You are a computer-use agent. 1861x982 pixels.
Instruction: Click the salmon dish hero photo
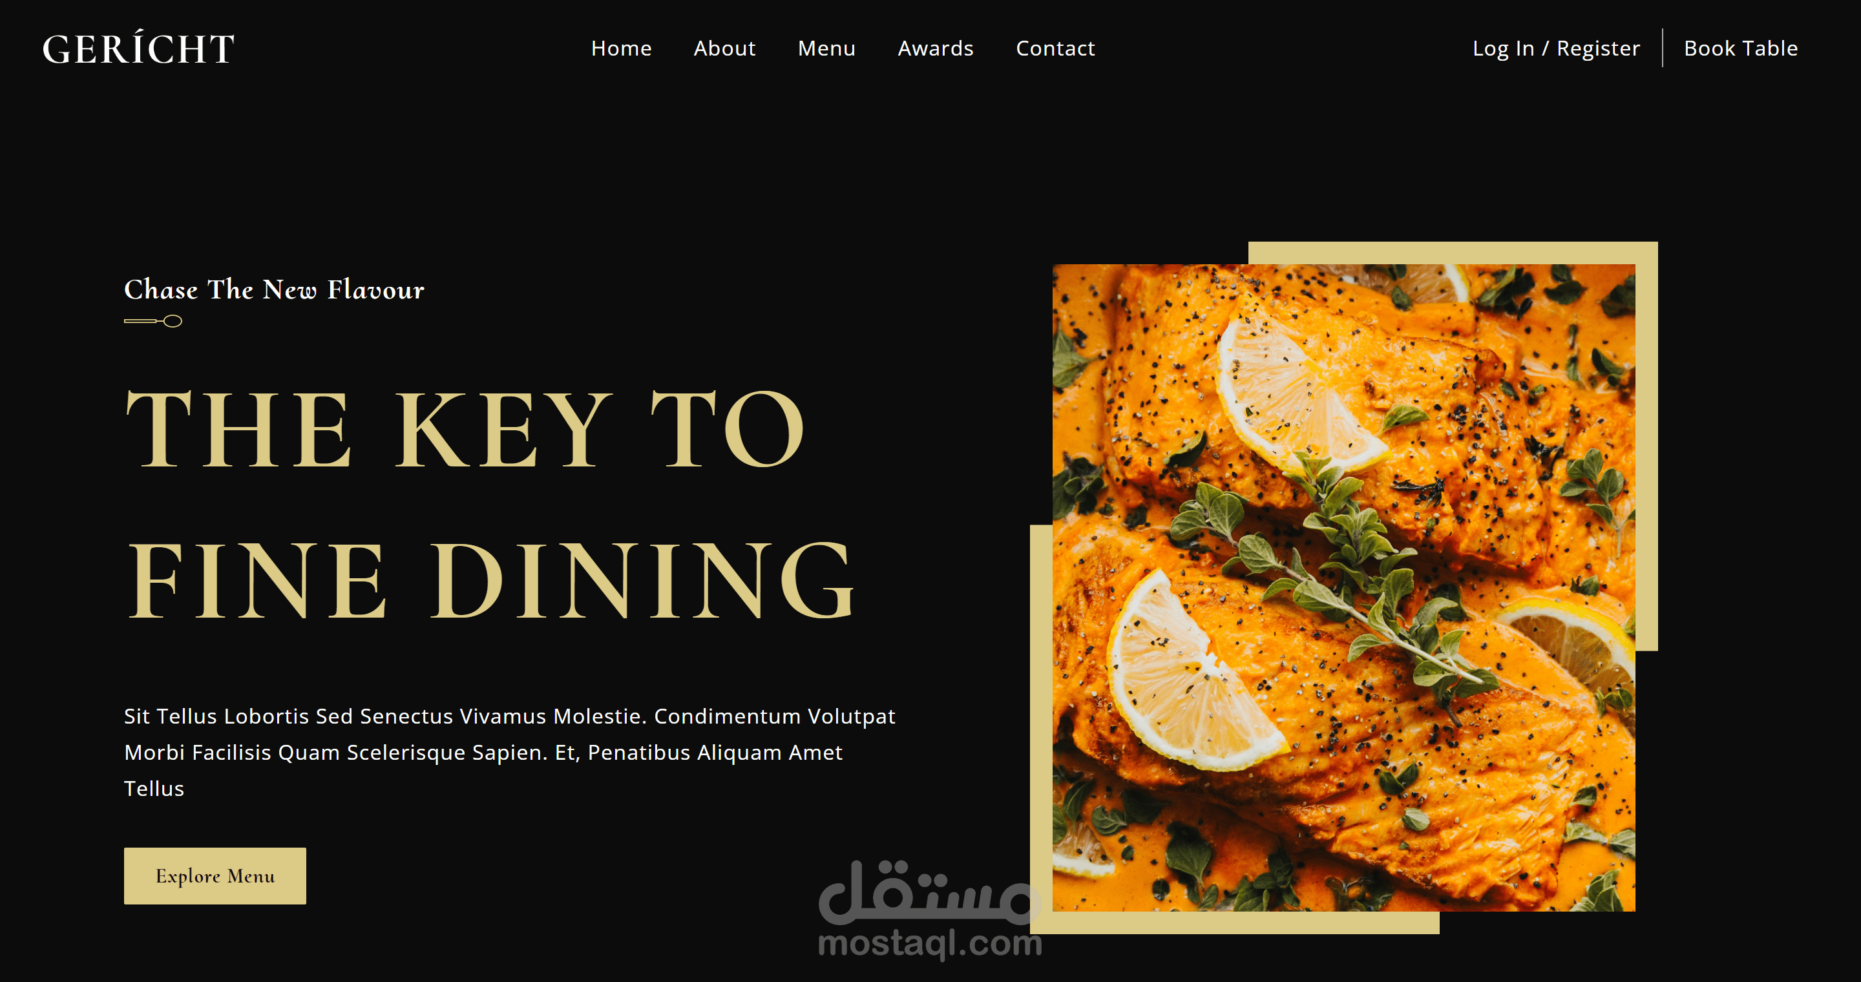click(x=1344, y=588)
